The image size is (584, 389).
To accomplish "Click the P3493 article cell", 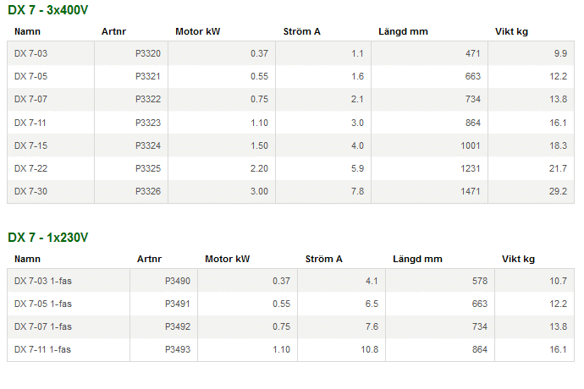I will (x=178, y=349).
